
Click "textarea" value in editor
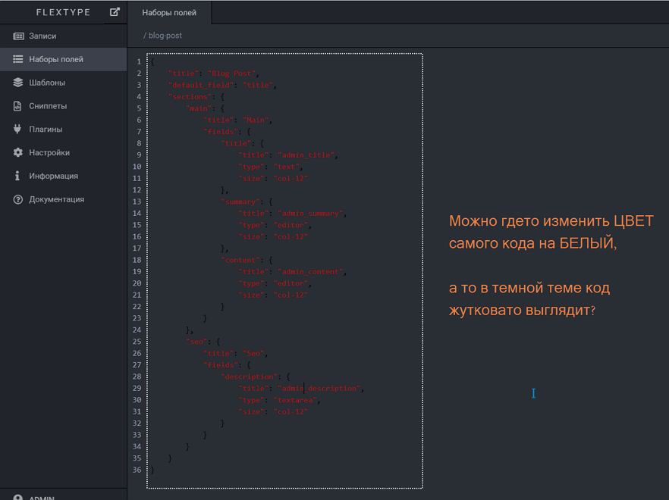click(295, 400)
